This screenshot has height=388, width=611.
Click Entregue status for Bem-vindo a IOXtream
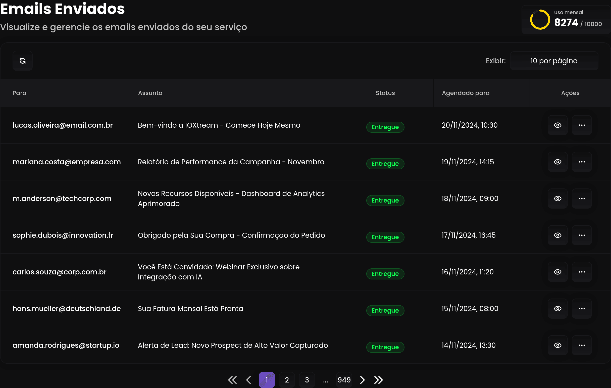coord(385,127)
